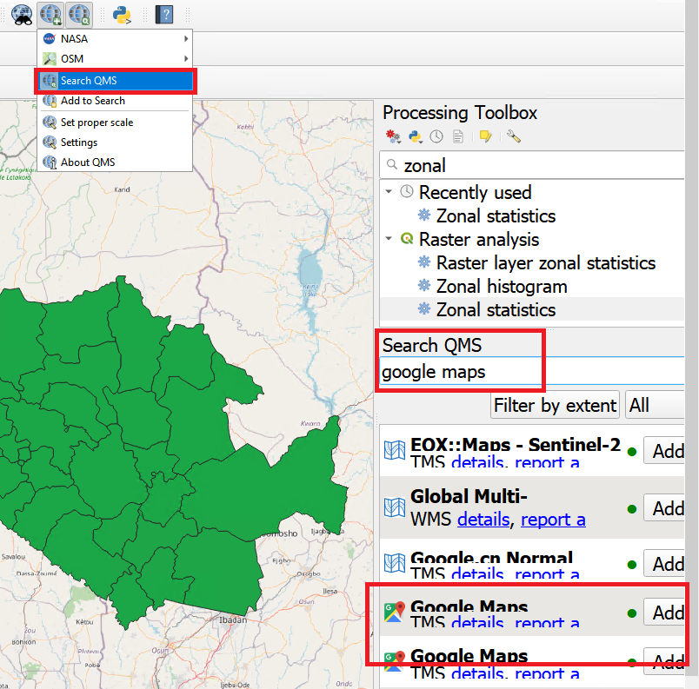Open the globe-with-plus web services toolbar icon
The image size is (699, 689).
coord(50,14)
